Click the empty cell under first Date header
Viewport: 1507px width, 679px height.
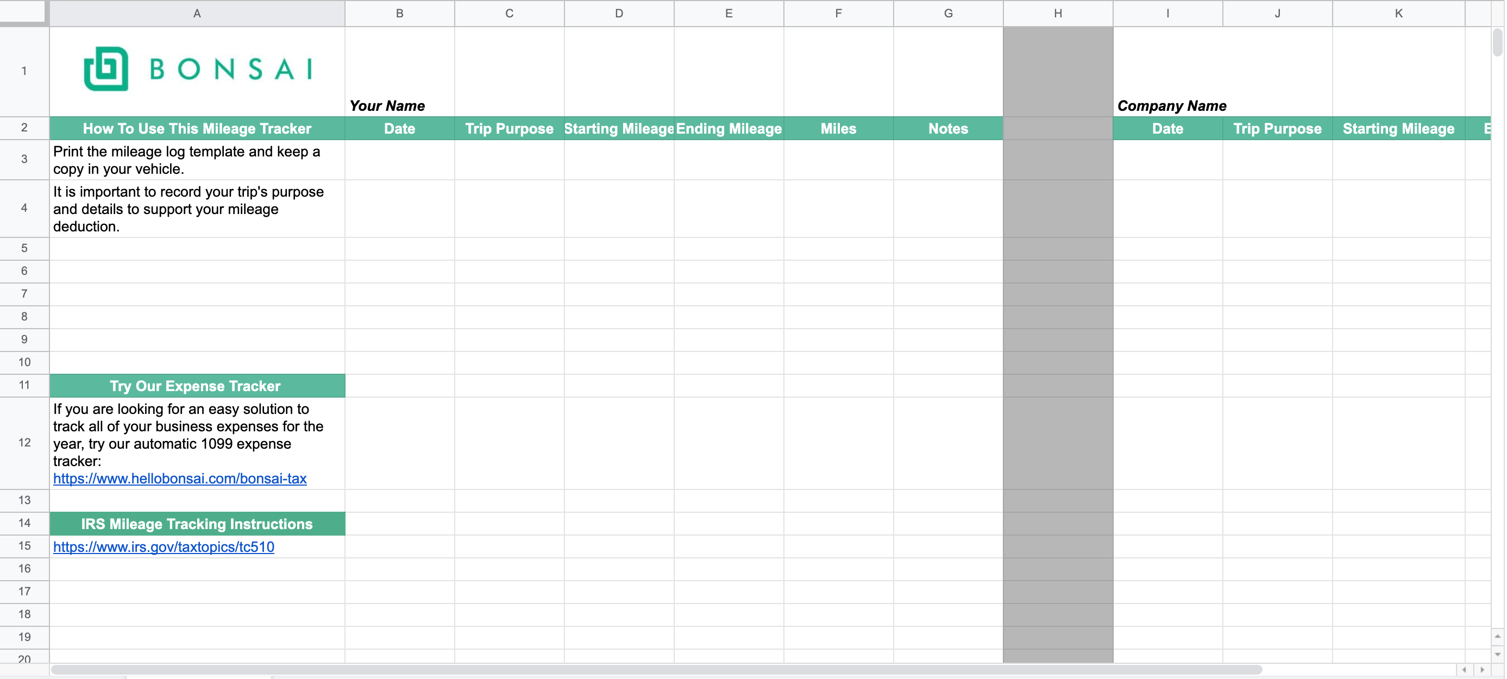[x=399, y=160]
